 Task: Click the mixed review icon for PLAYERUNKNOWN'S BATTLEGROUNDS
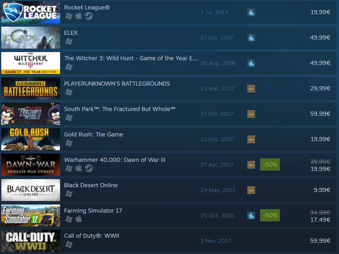coord(251,88)
